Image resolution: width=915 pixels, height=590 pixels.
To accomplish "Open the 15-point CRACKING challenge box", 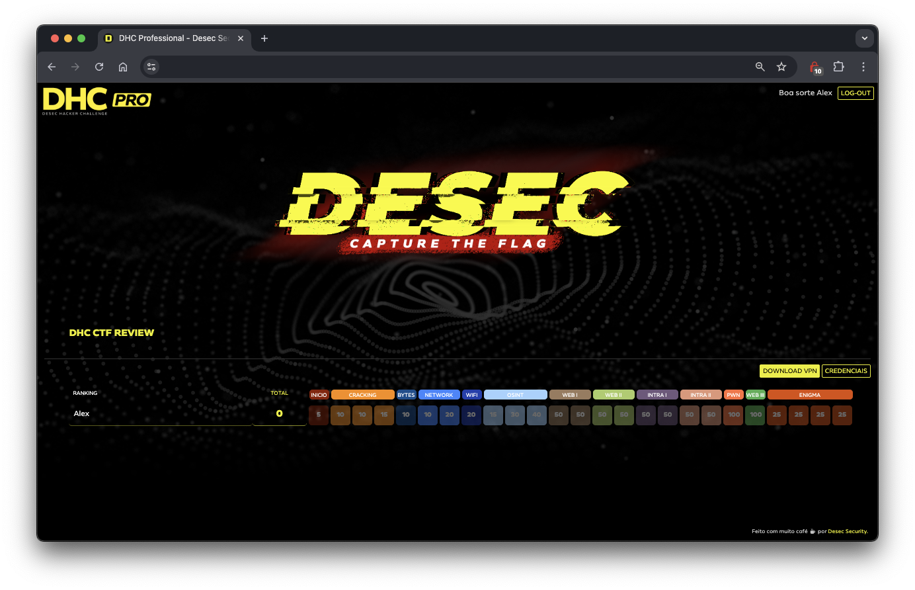I will 384,415.
